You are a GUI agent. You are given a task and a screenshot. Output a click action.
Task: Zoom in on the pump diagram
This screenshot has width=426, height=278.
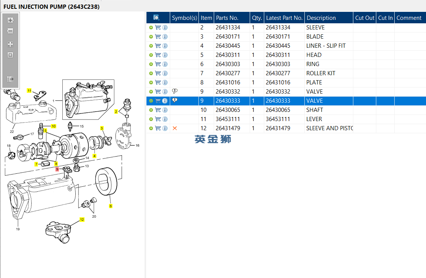point(10,20)
